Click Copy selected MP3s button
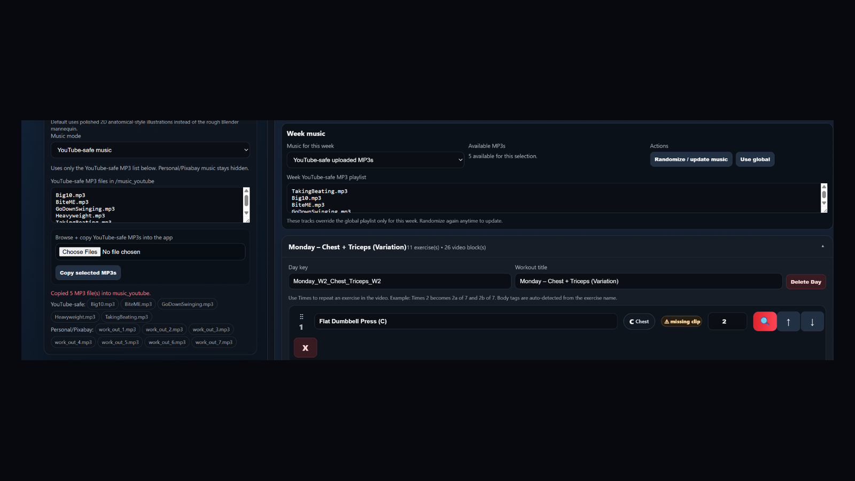Screen dimensions: 855x481 point(88,273)
